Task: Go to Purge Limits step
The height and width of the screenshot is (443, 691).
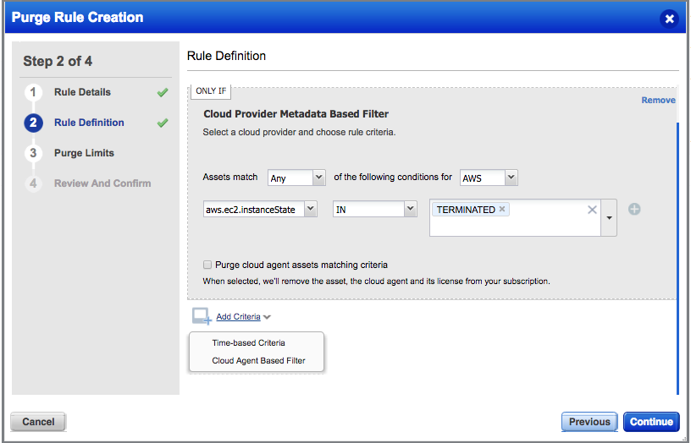Action: [84, 153]
